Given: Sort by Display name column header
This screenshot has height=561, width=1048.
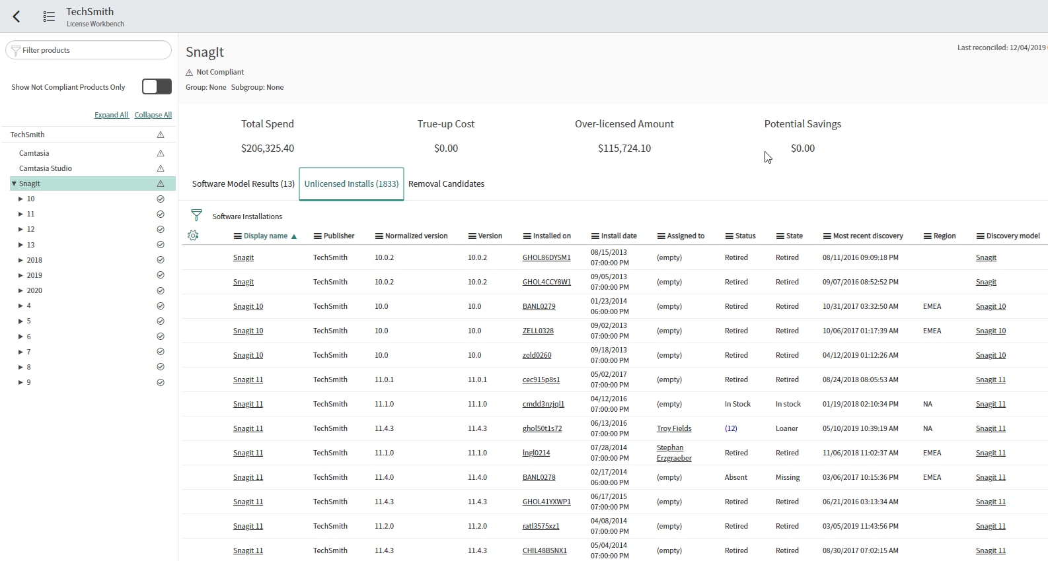Looking at the screenshot, I should (266, 236).
